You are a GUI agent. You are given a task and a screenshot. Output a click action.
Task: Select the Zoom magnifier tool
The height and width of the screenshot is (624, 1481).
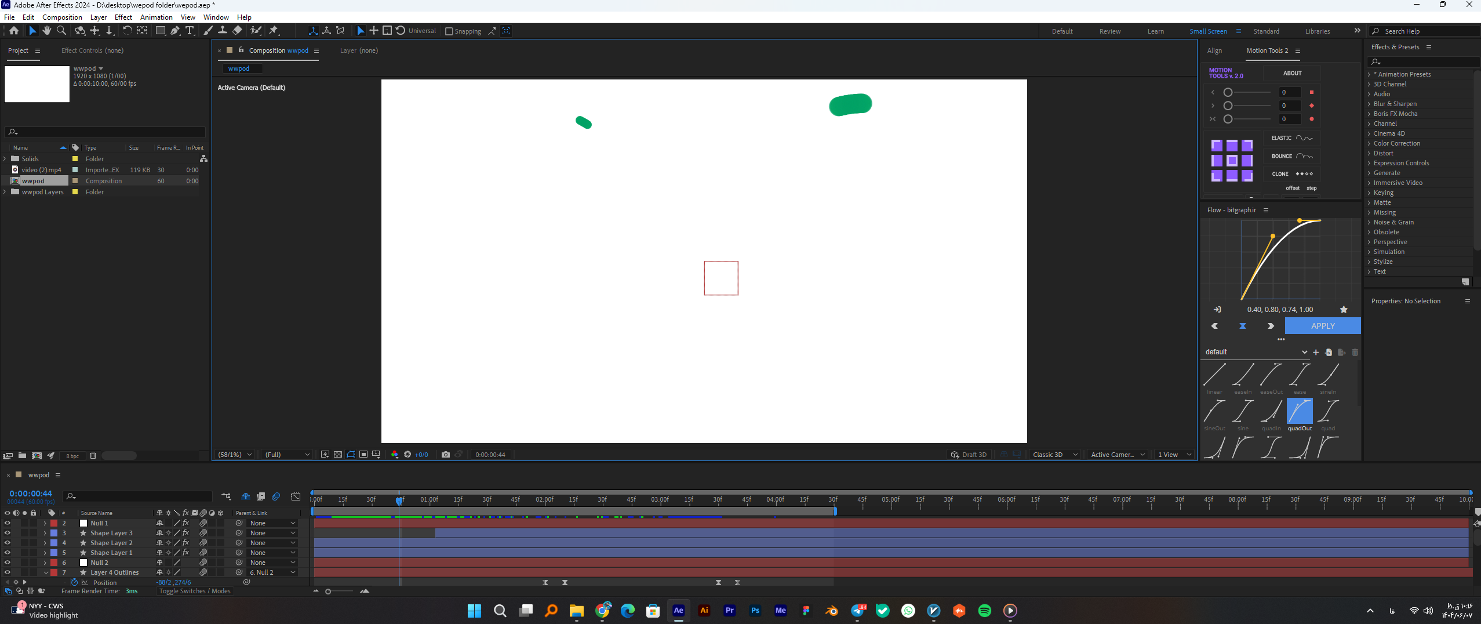coord(61,31)
